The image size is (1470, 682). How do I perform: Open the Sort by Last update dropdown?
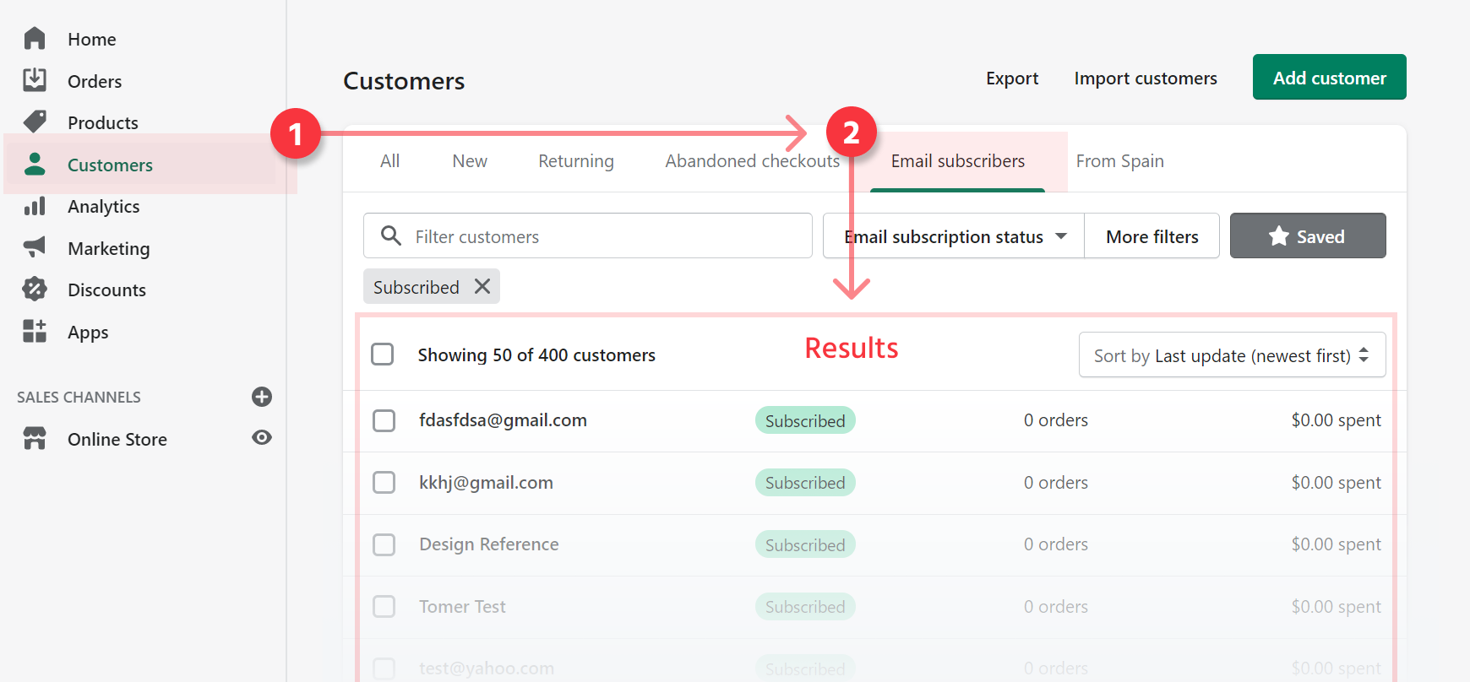1232,355
